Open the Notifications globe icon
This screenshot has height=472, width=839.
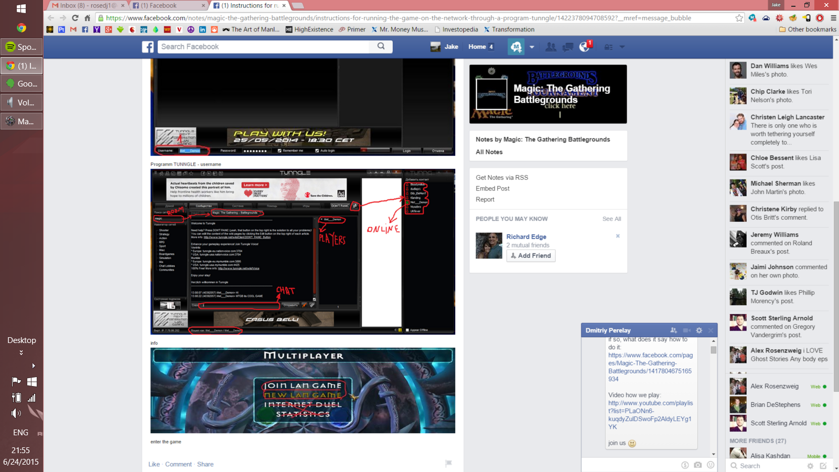[585, 47]
